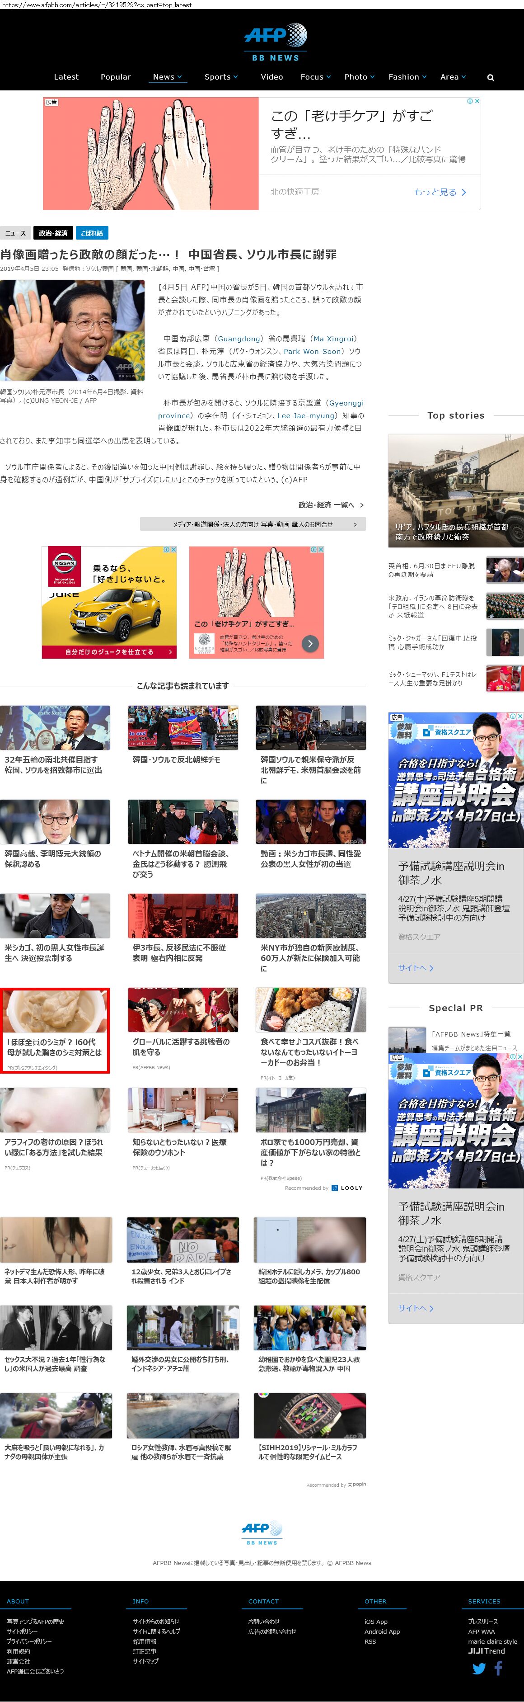Image resolution: width=524 pixels, height=1702 pixels.
Task: Close the Nissan Juke ad
Action: 173,549
